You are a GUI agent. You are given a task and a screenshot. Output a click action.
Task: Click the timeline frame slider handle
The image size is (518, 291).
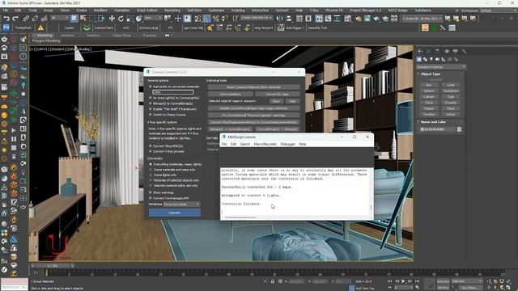click(x=53, y=266)
